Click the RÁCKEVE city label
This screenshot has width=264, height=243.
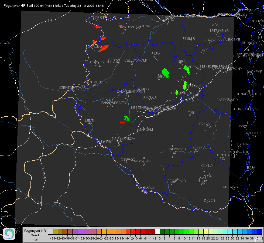pyautogui.click(x=254, y=72)
